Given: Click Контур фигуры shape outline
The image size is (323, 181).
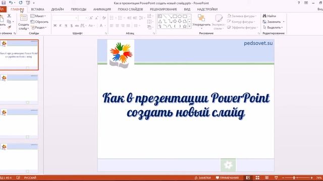Looking at the screenshot, I should (x=241, y=22).
